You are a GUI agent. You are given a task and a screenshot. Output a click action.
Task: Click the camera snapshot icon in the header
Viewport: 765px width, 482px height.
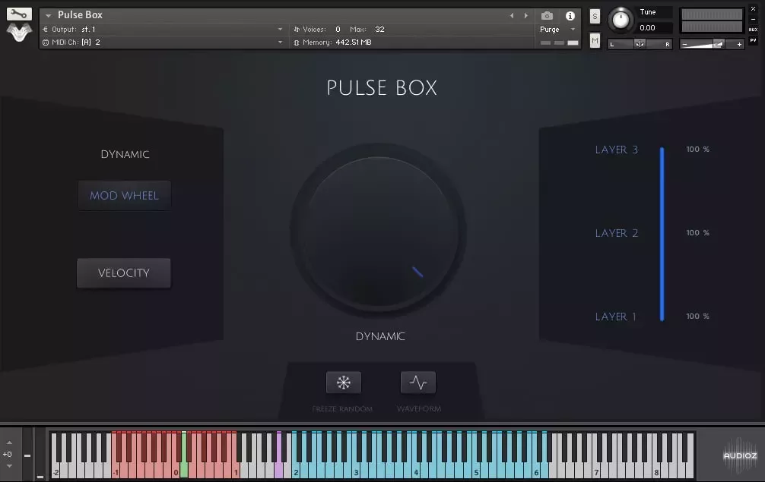pos(545,14)
